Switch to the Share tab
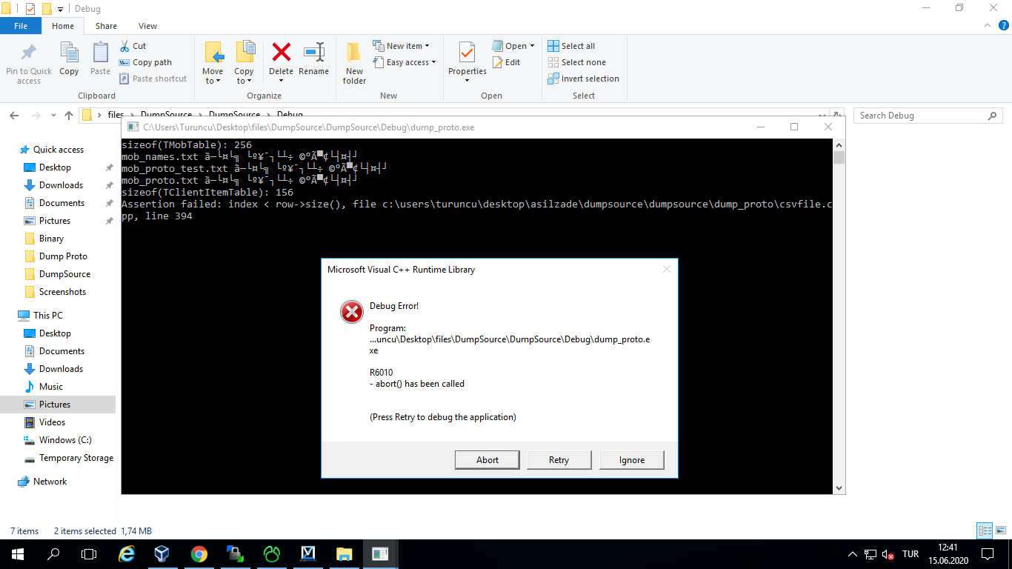Image resolution: width=1012 pixels, height=569 pixels. point(106,26)
